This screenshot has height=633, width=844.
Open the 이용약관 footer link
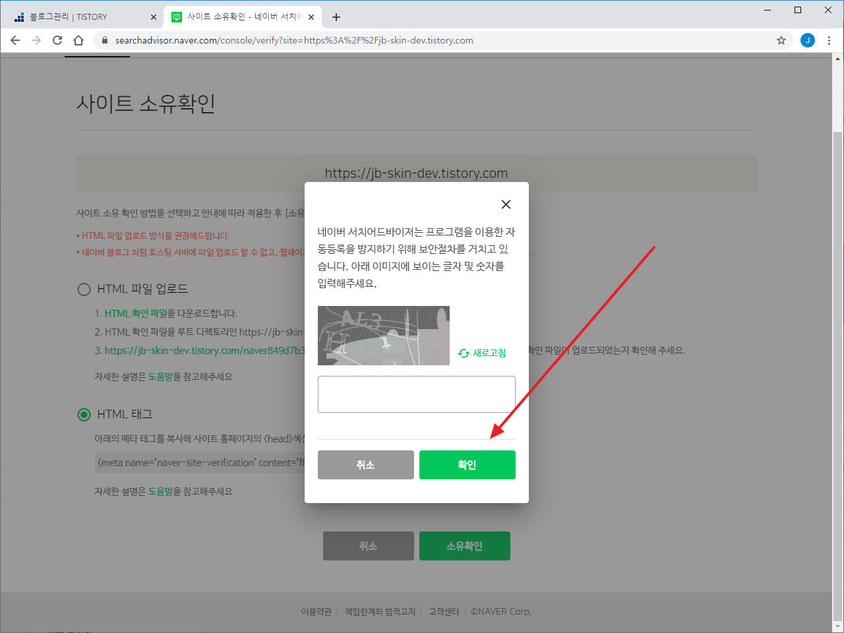pos(316,611)
